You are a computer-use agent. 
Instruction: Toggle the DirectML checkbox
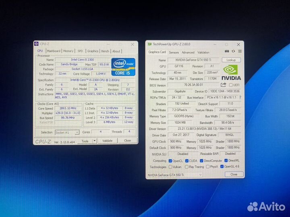coord(226,160)
